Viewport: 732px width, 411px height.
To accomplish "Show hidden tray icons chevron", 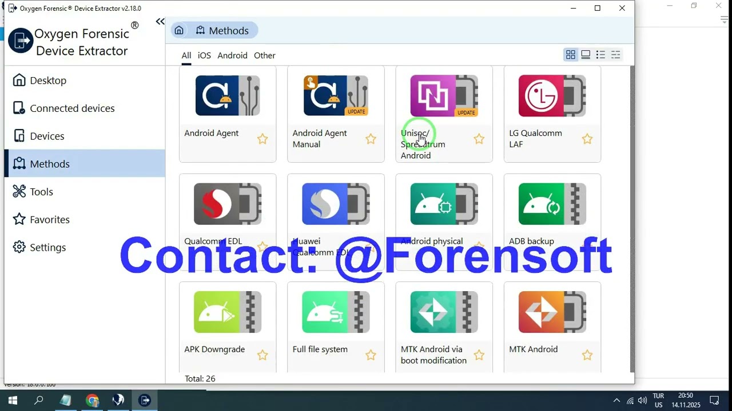I will point(616,401).
